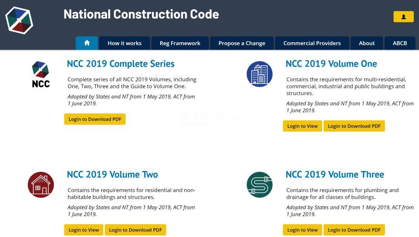Screen dimensions: 419x237
Task: Click the Volume Three plumbing pipe icon
Action: point(260,185)
